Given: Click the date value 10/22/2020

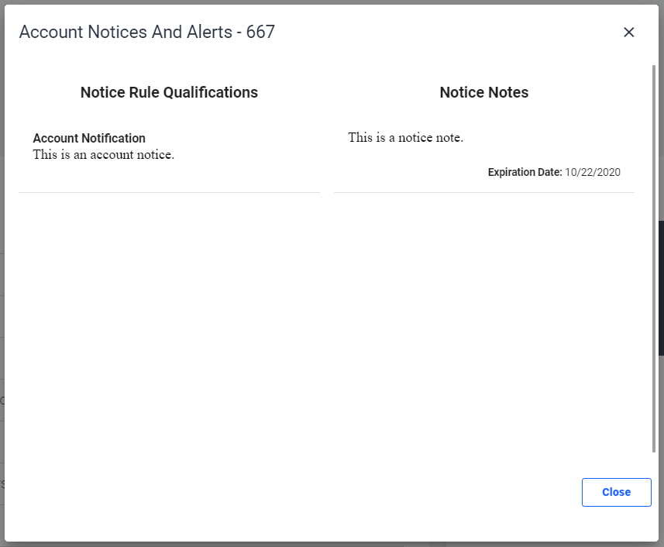Looking at the screenshot, I should tap(593, 172).
